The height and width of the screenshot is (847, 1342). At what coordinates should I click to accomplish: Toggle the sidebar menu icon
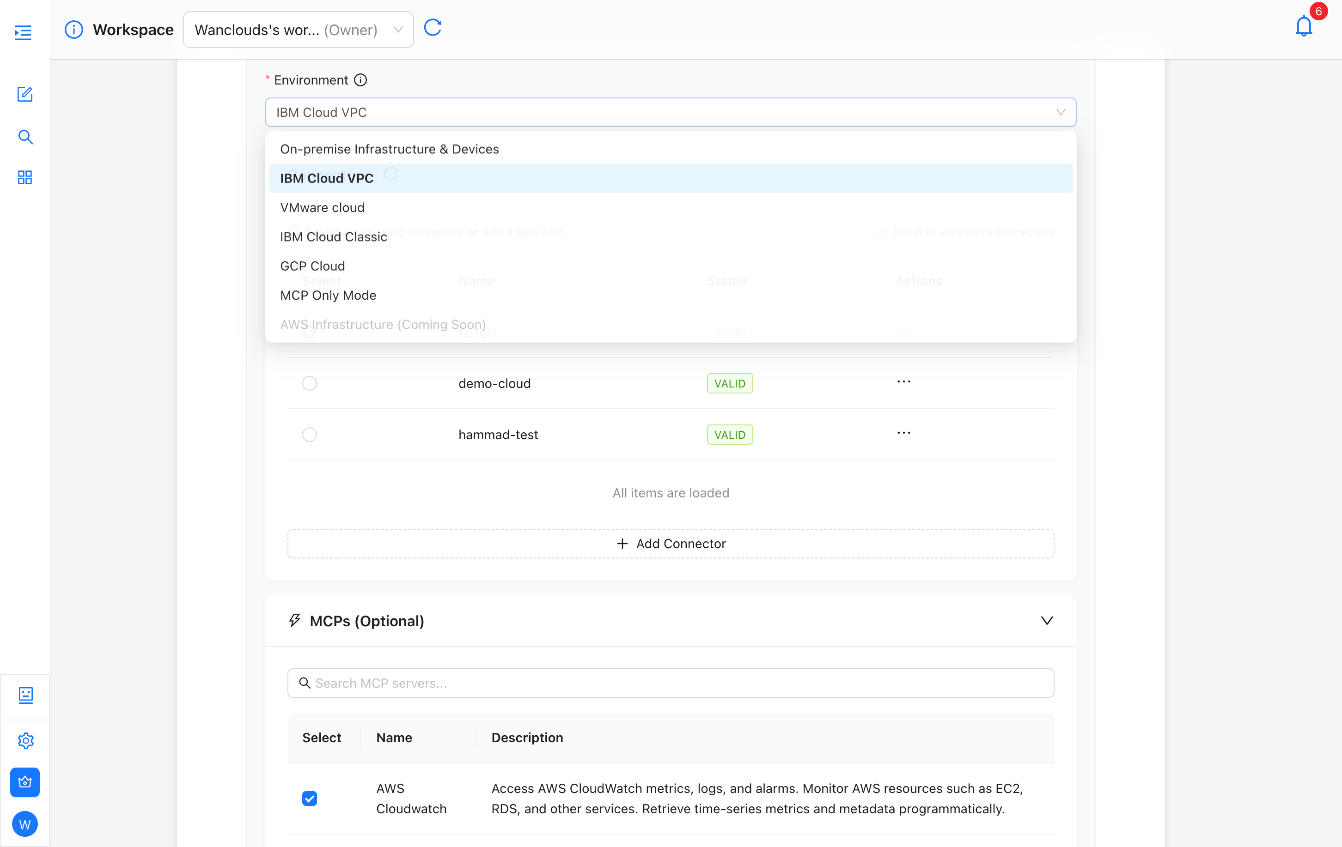(x=23, y=32)
